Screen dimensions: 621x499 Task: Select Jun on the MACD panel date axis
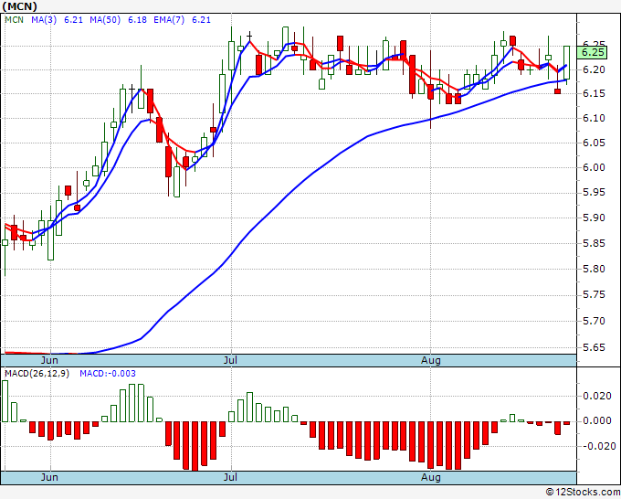point(49,477)
